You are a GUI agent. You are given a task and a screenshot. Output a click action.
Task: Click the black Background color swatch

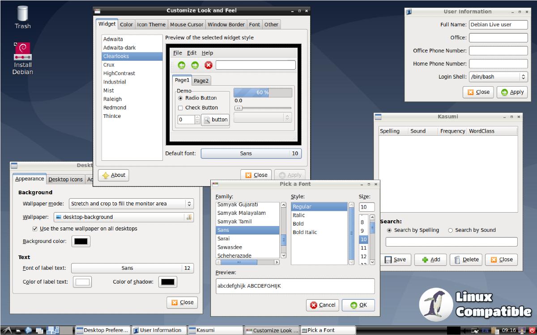coord(81,242)
